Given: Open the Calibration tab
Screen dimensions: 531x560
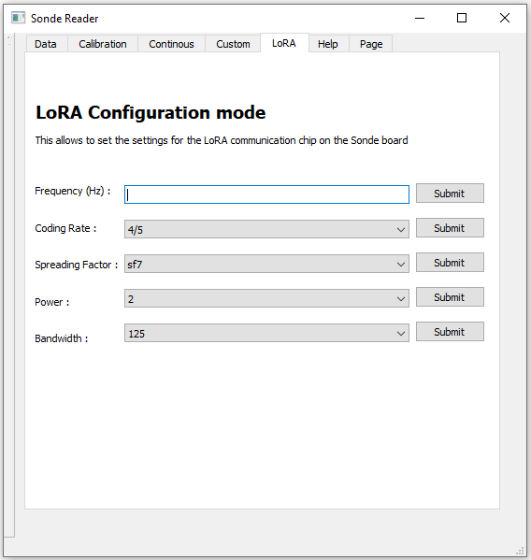Looking at the screenshot, I should 103,44.
